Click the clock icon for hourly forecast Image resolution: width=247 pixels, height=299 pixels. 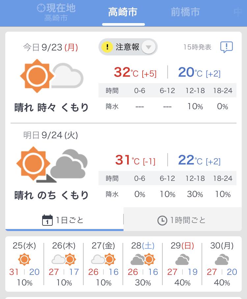162,220
